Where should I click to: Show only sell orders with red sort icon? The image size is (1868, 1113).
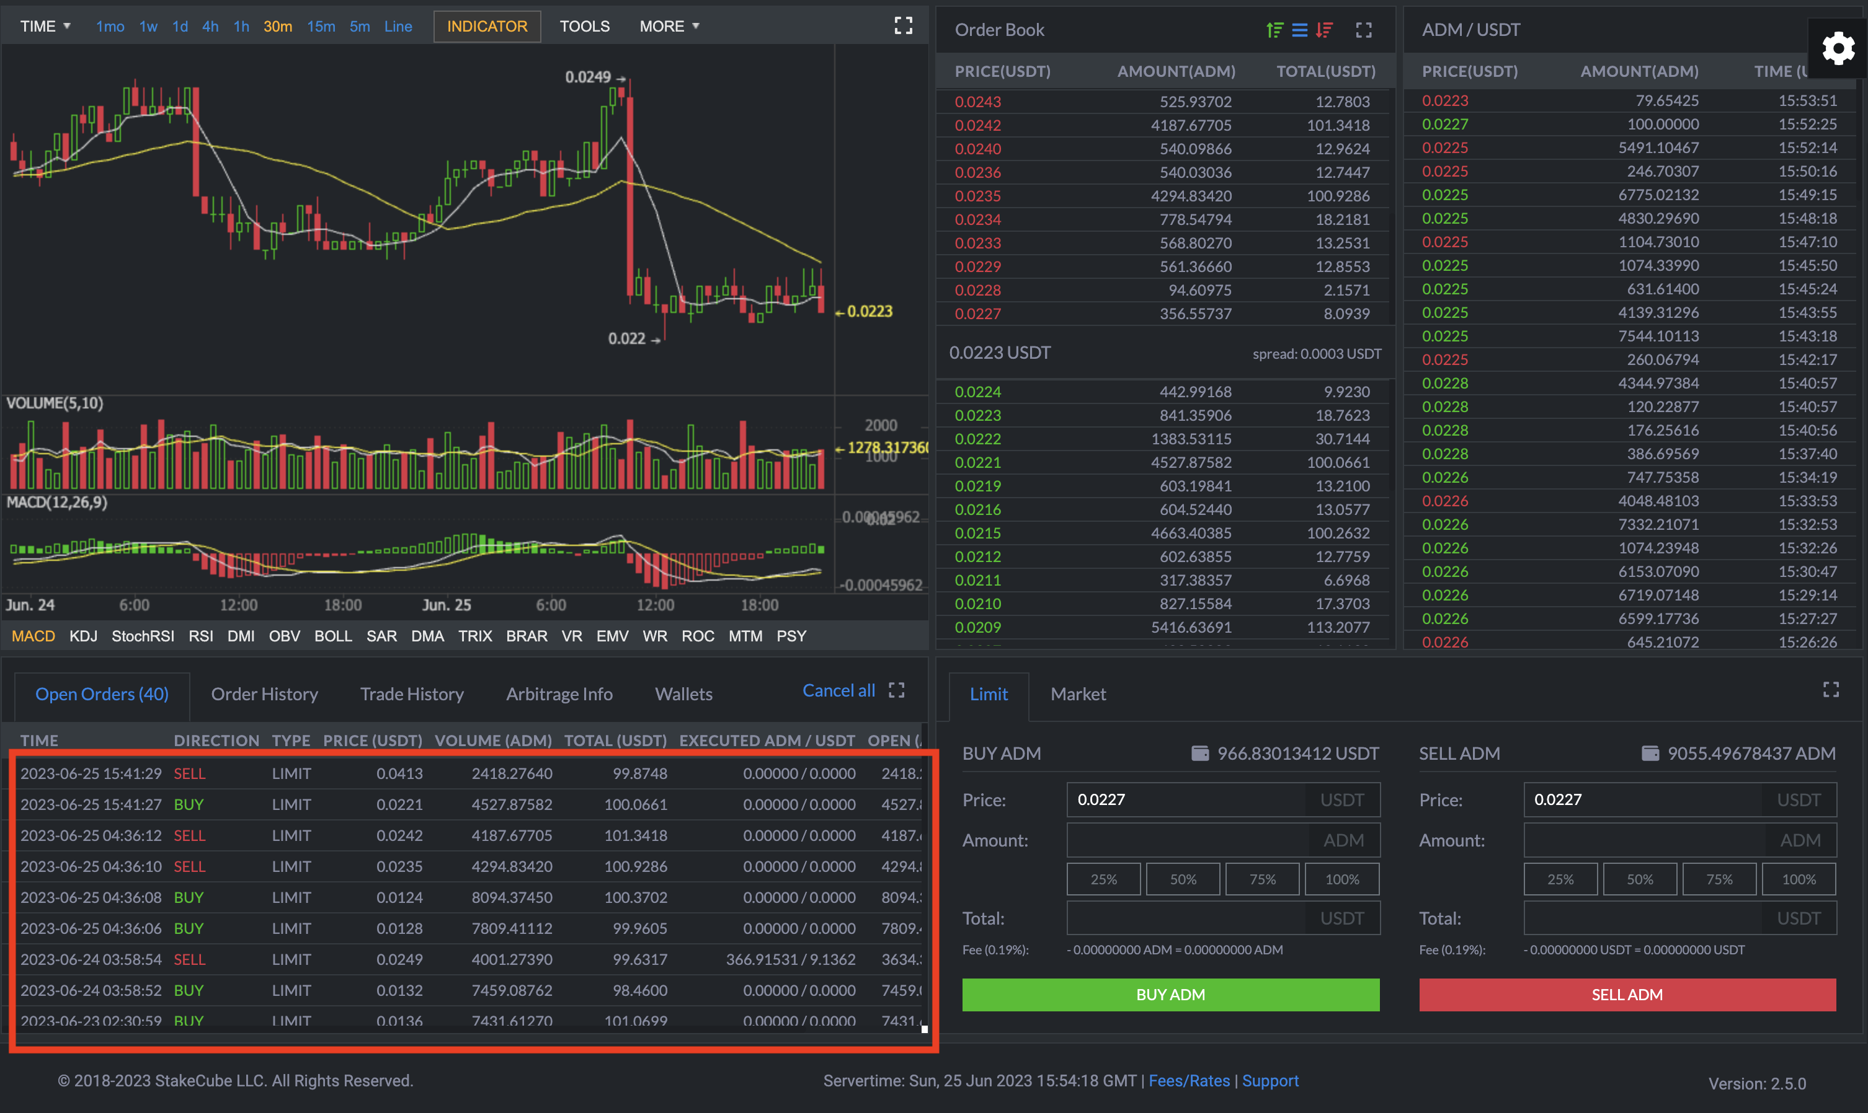[1324, 30]
